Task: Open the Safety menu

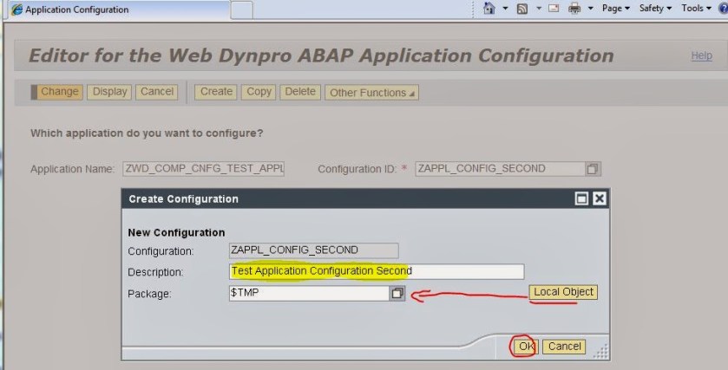Action: coord(655,9)
